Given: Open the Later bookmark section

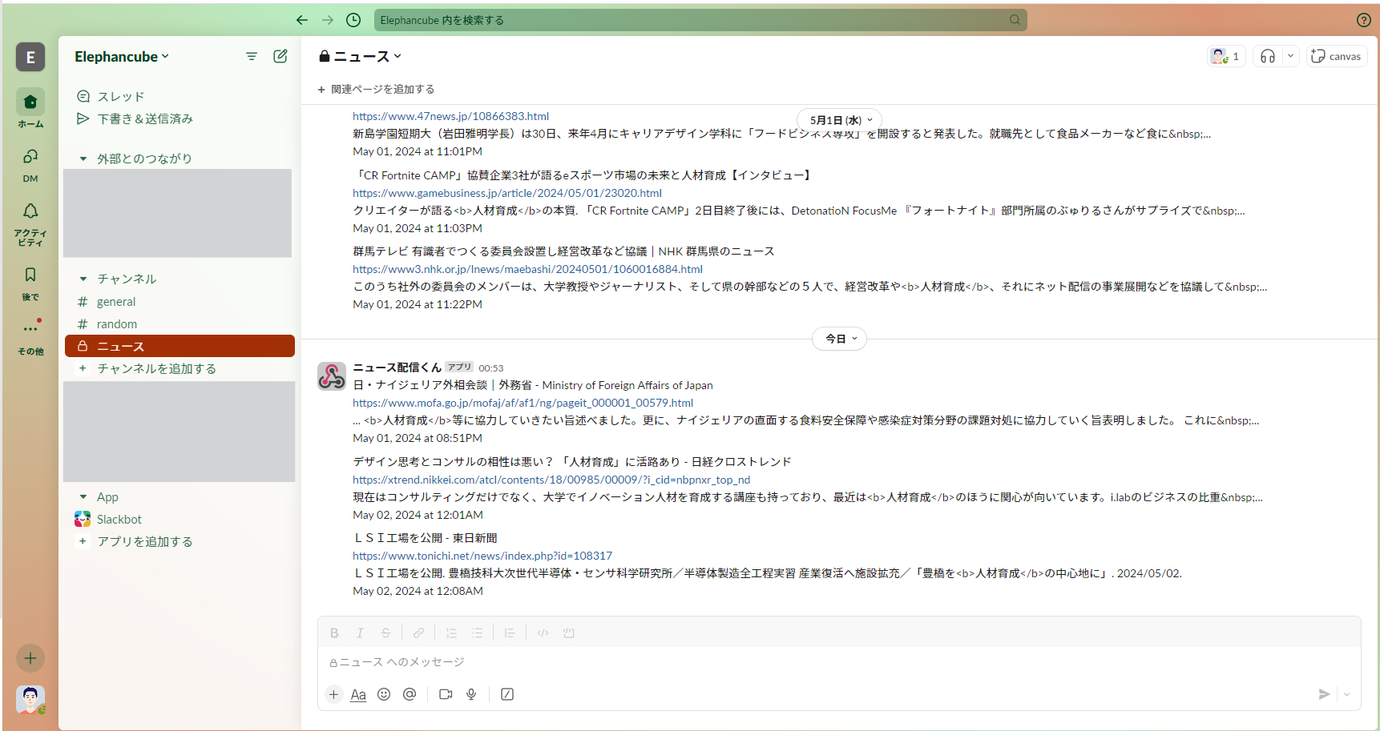Looking at the screenshot, I should 30,283.
